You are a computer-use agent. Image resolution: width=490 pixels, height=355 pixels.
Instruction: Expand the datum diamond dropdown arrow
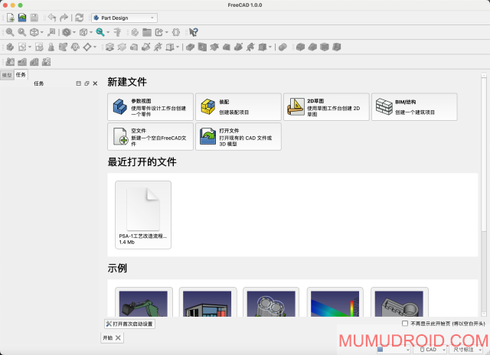coord(95,47)
